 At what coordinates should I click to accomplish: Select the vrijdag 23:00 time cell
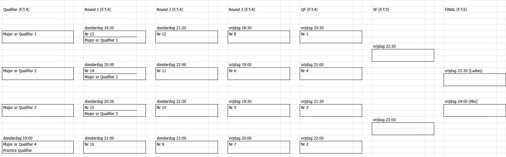[384, 120]
